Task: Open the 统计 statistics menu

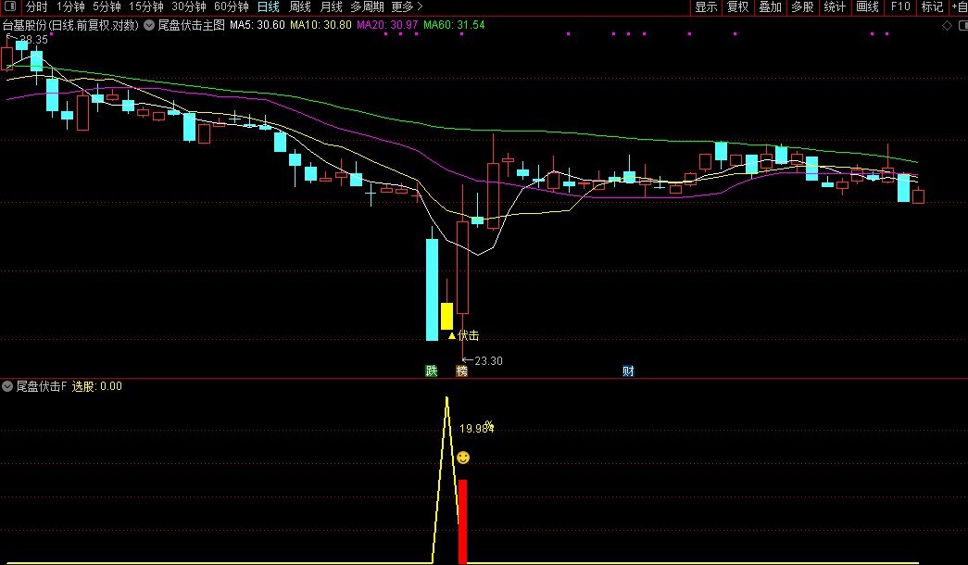Action: 835,6
